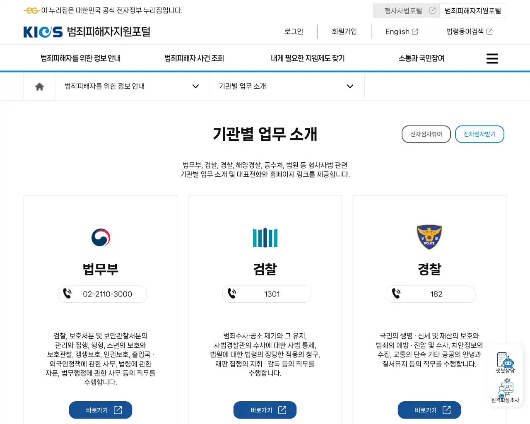Click the 검찰 card heading

pyautogui.click(x=265, y=269)
